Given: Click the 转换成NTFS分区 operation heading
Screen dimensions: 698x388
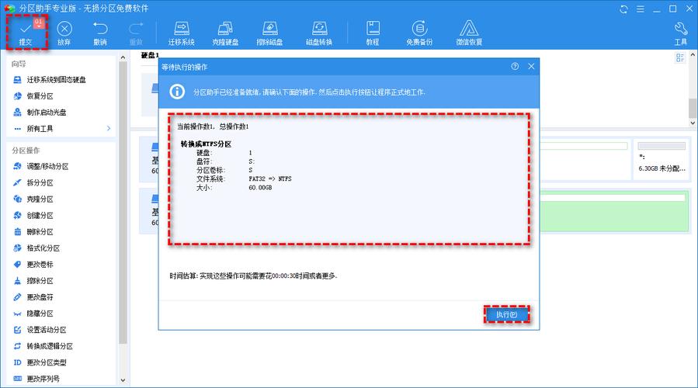Looking at the screenshot, I should pos(206,144).
